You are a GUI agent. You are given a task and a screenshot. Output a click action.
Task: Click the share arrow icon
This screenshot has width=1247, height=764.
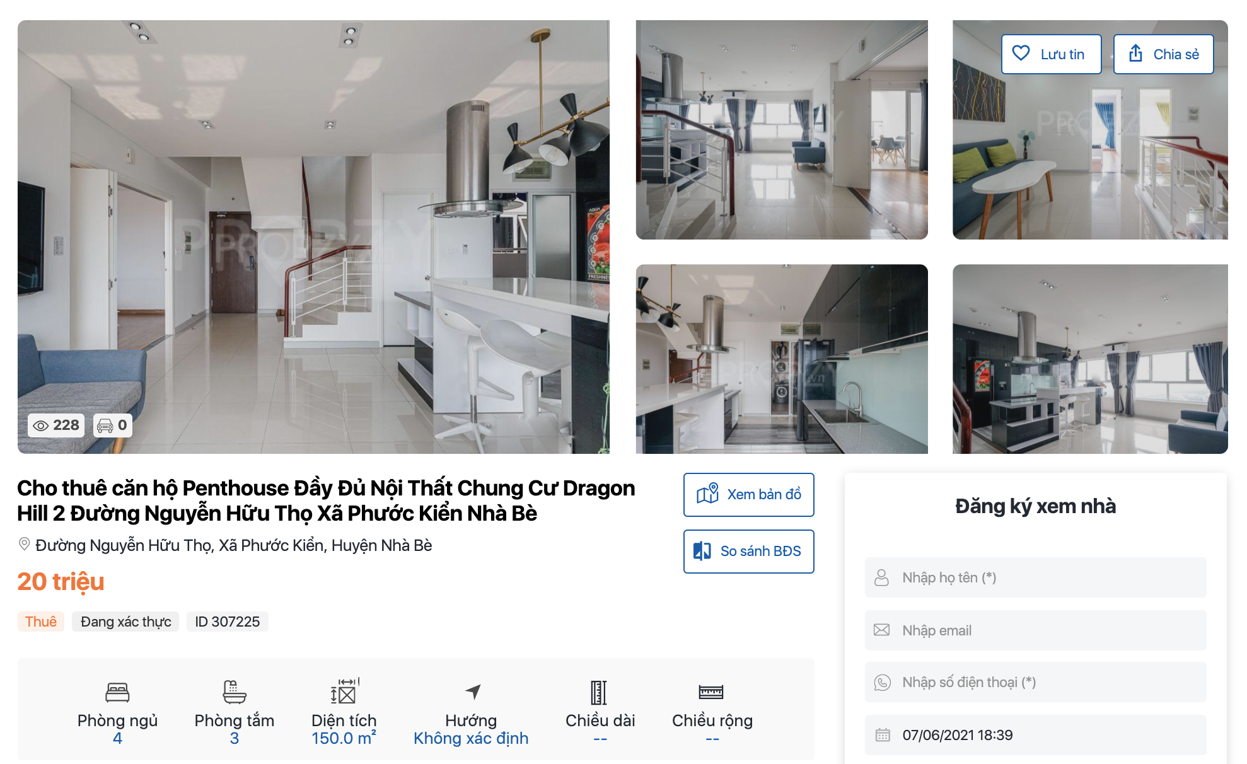click(x=1135, y=54)
